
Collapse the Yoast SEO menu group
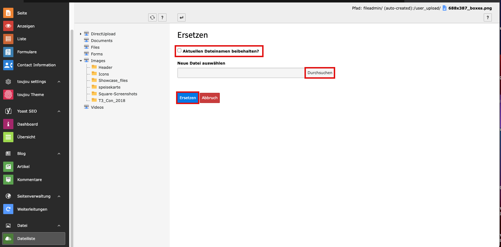(x=59, y=111)
